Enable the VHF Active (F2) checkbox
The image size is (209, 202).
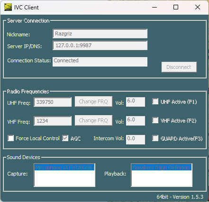(155, 120)
